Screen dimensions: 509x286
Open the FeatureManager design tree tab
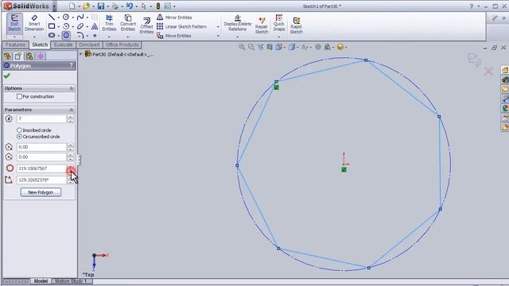[7, 56]
